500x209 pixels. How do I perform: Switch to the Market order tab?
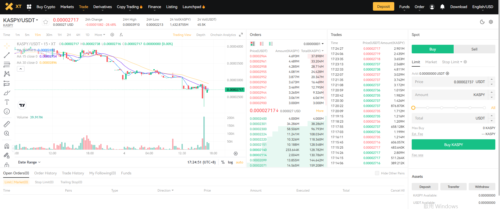(x=431, y=62)
